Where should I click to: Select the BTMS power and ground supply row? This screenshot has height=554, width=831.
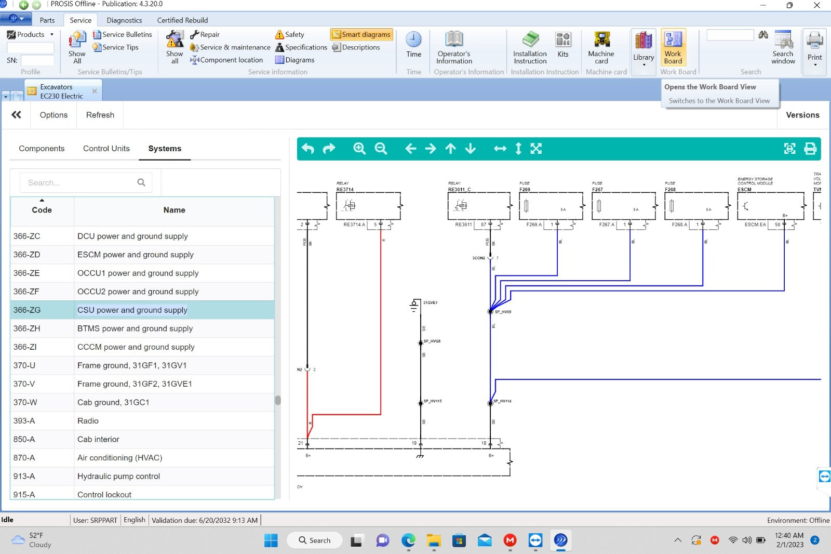pos(135,328)
